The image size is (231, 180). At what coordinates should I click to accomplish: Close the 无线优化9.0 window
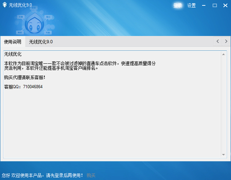tap(225, 5)
